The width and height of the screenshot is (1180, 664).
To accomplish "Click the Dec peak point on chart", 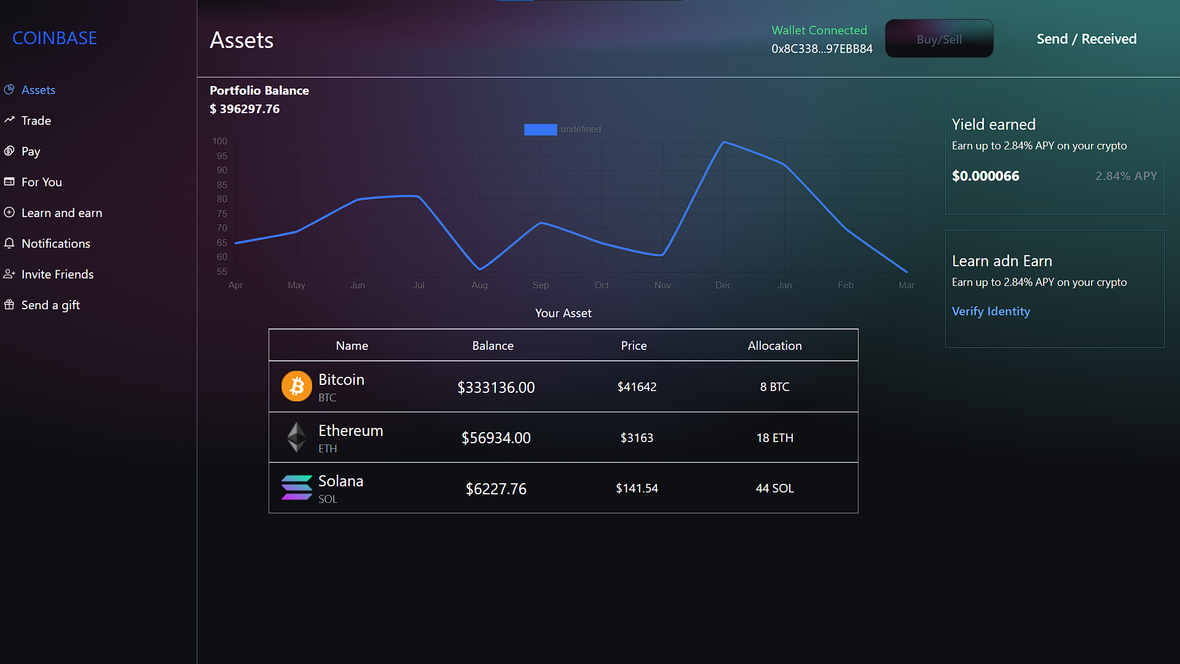I will click(x=723, y=142).
